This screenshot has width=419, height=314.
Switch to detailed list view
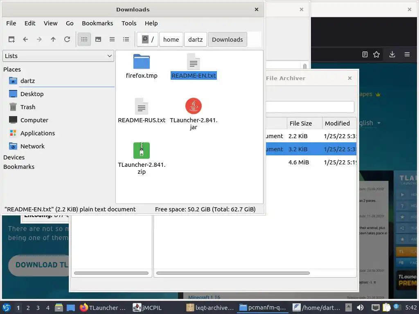[x=126, y=40]
